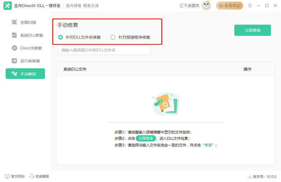Select 针对DLL文件名修复 radio option
This screenshot has height=182, width=281.
[x=60, y=37]
